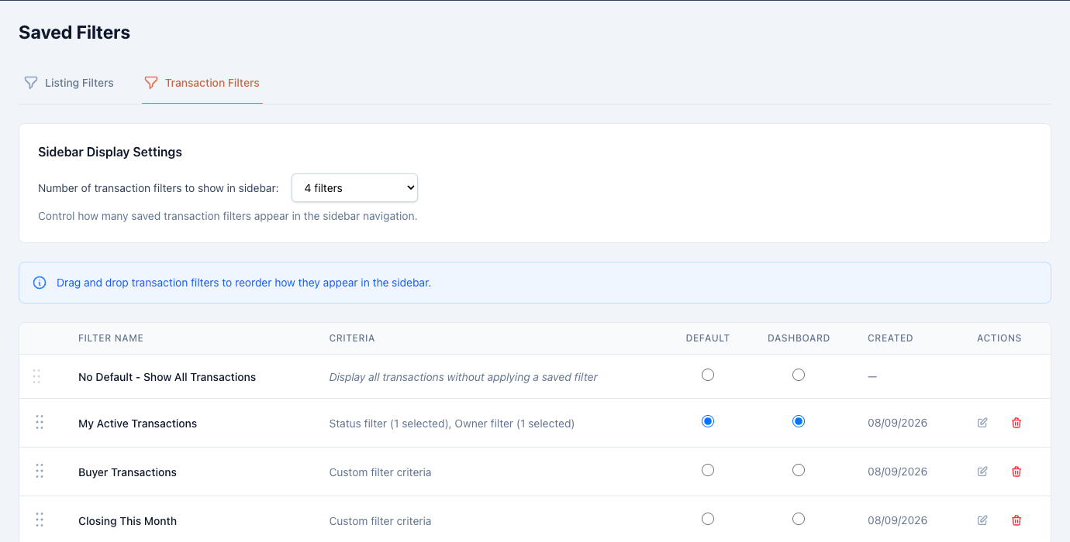Edit the Closing This Month filter
Screen dimensions: 1070x542
pos(982,520)
